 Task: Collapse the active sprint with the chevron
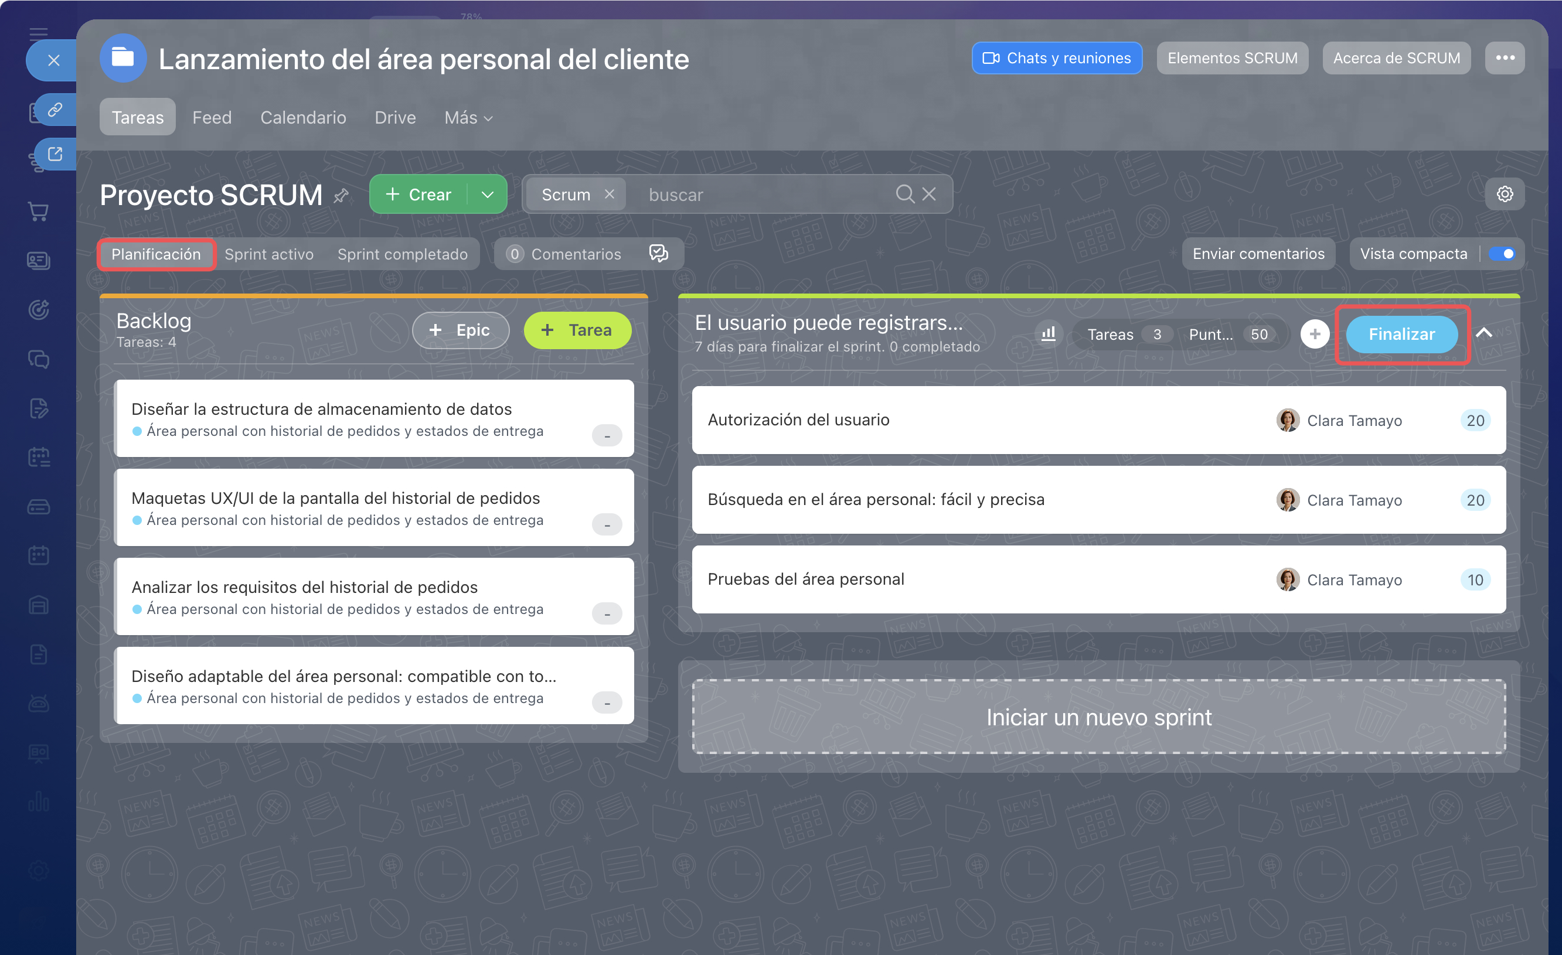(1484, 333)
